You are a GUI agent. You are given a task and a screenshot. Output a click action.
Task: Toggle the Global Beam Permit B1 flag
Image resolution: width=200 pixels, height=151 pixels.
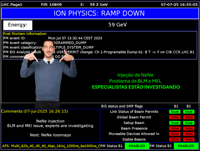[x=175, y=117]
